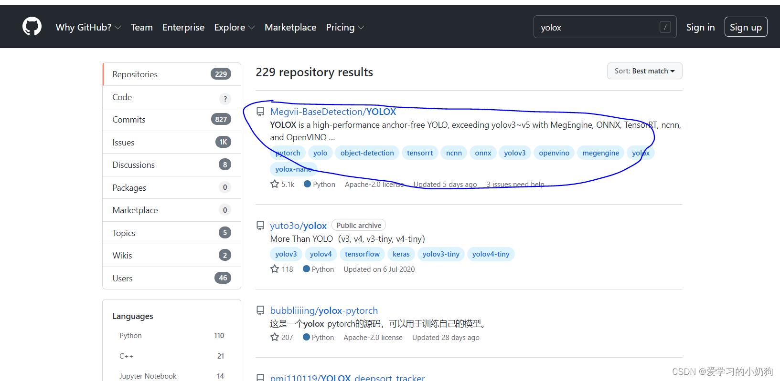Select the Topics filter
The height and width of the screenshot is (381, 780).
point(171,233)
